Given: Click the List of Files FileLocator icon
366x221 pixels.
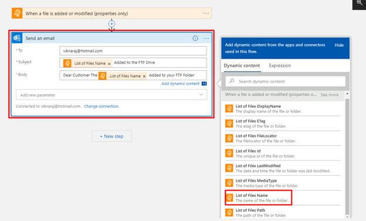Looking at the screenshot, I should pos(229,138).
